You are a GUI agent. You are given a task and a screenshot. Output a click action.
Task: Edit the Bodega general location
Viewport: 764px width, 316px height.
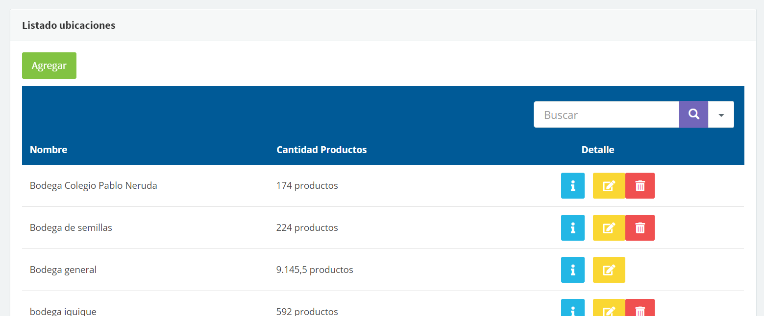(609, 270)
